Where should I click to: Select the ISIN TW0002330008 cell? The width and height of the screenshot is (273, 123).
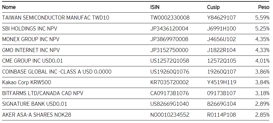tap(170, 18)
